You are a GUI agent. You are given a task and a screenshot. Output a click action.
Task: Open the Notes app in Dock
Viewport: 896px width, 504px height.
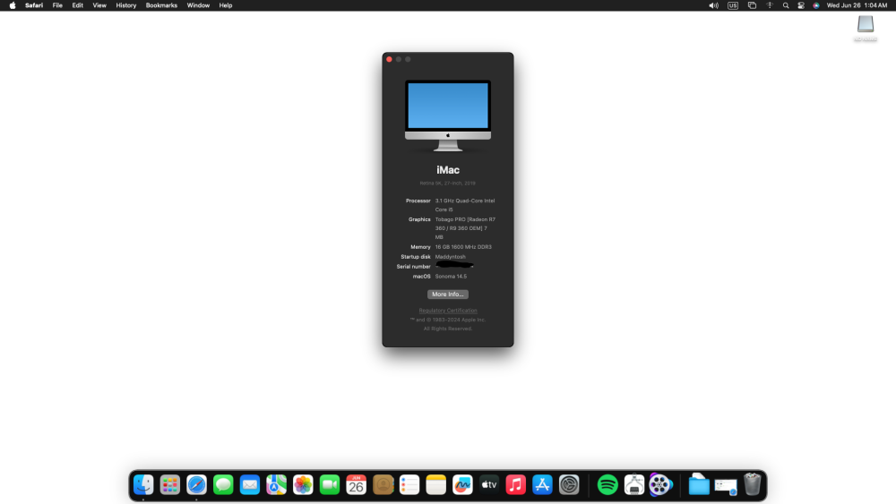click(436, 485)
